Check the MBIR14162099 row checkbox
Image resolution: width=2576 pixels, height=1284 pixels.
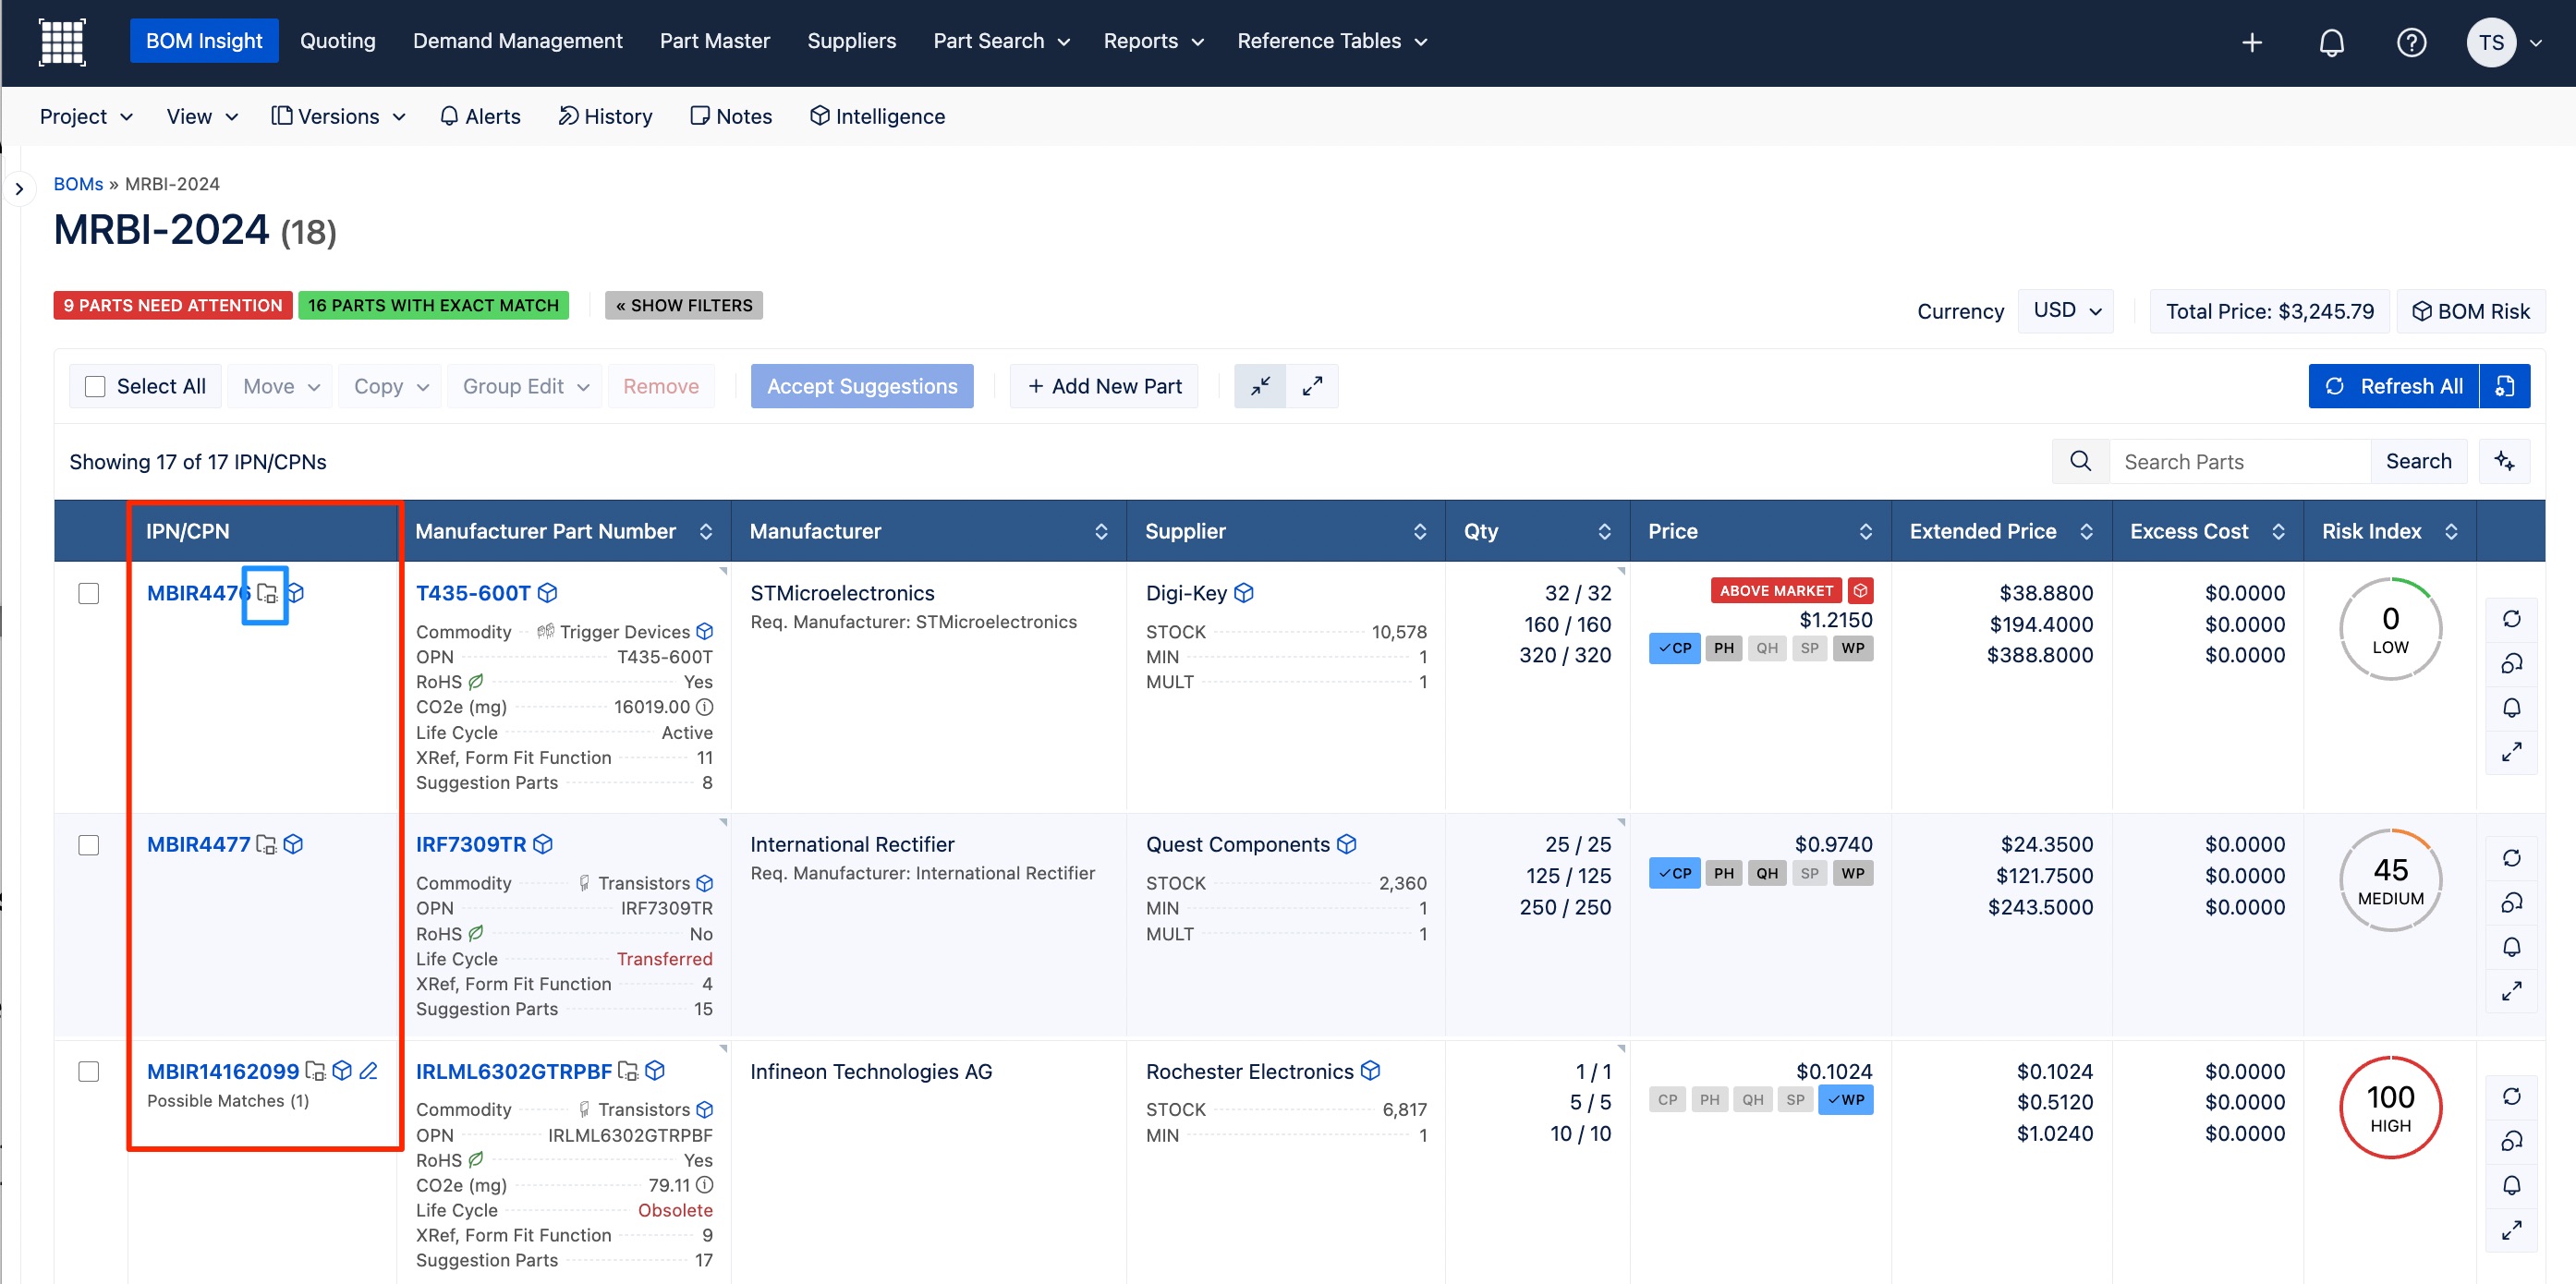89,1072
